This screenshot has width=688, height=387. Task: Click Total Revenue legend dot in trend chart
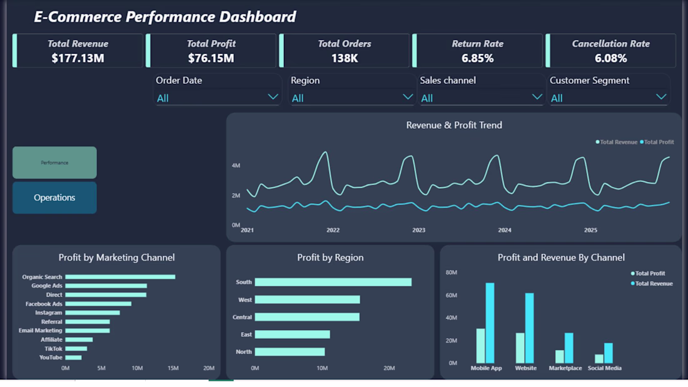[x=597, y=142]
